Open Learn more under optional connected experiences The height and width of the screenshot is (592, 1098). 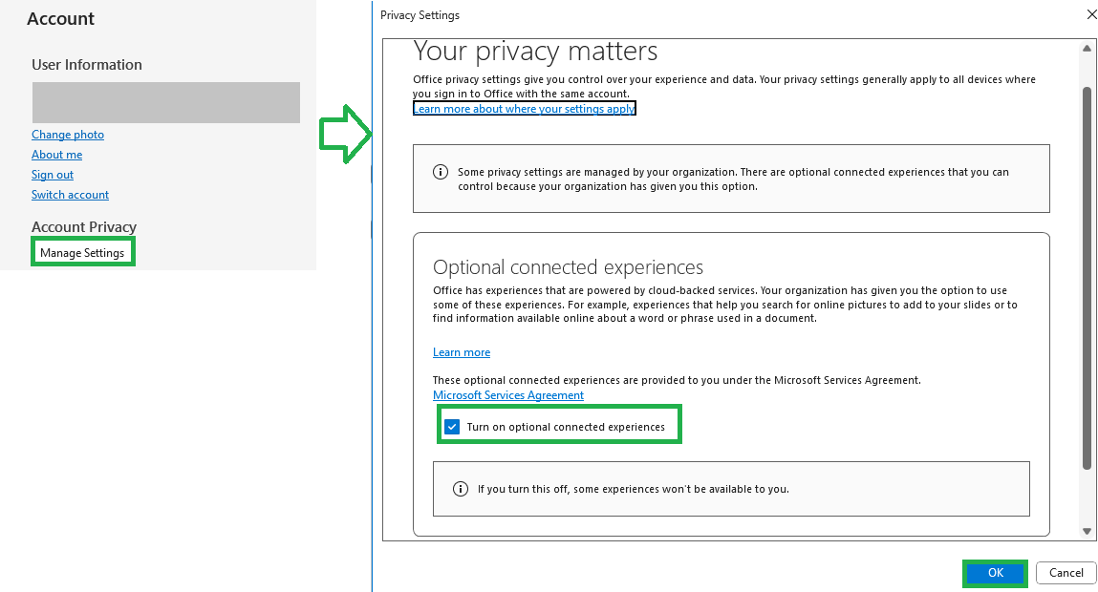[462, 352]
